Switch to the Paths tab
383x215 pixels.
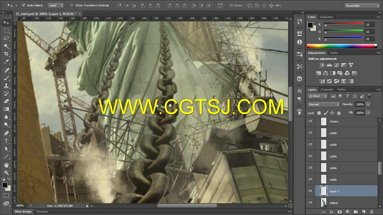tap(341, 89)
